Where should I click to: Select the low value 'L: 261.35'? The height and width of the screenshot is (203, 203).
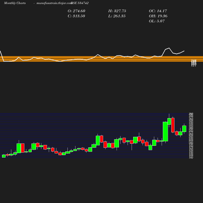[x=117, y=16]
